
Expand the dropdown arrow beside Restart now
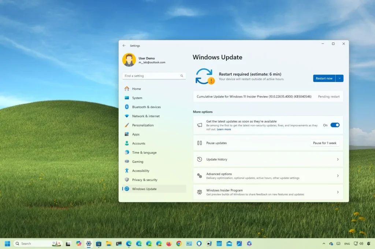pos(339,78)
